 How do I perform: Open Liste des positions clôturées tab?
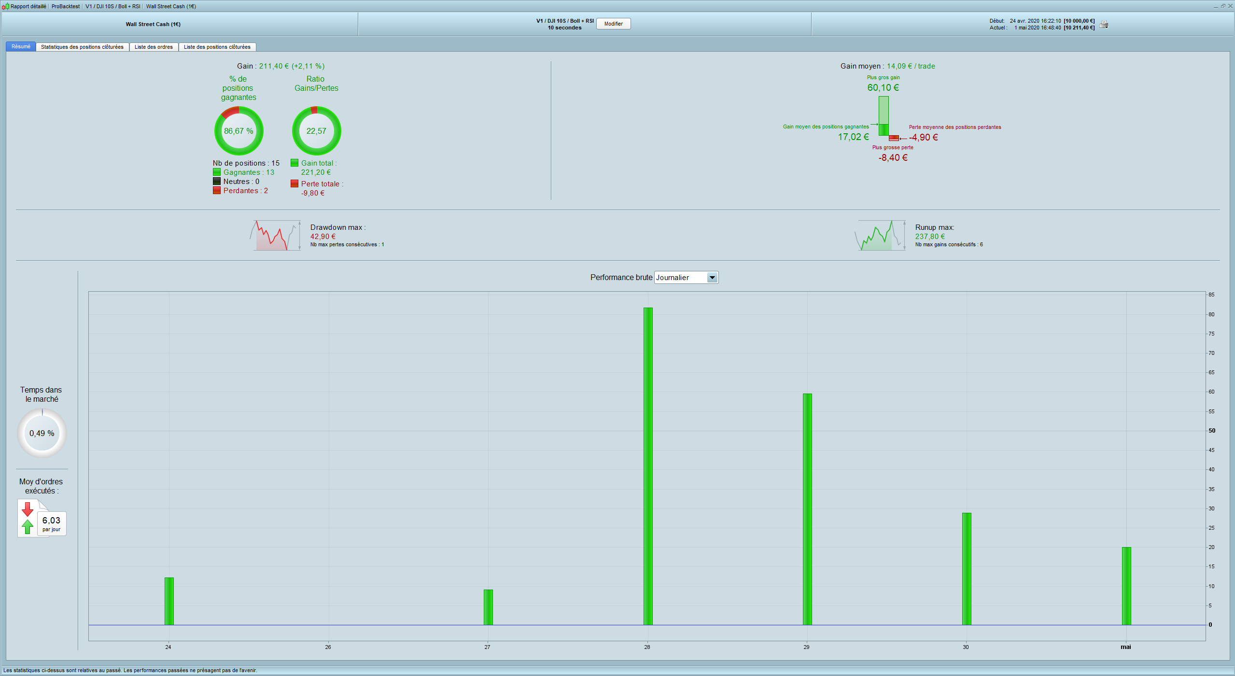217,47
